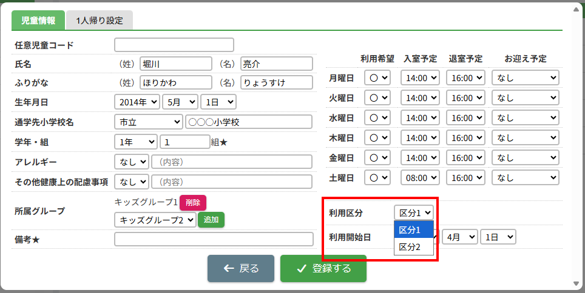The width and height of the screenshot is (585, 293).
Task: Open Saturday 入室予定 08:00 dropdown
Action: click(420, 177)
